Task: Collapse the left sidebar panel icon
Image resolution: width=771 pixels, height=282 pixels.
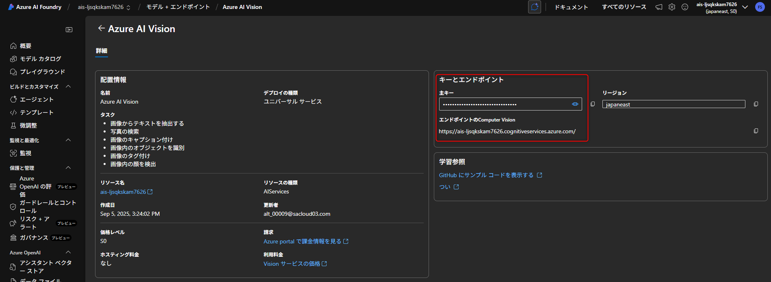Action: [69, 30]
